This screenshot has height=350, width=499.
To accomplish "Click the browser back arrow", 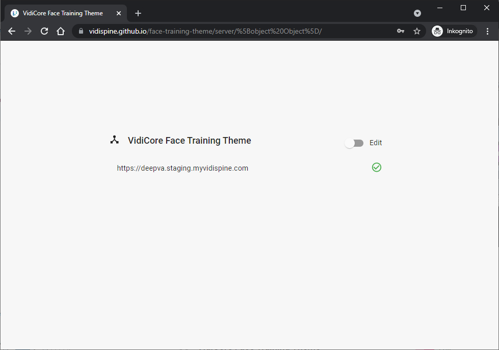I will [x=12, y=31].
